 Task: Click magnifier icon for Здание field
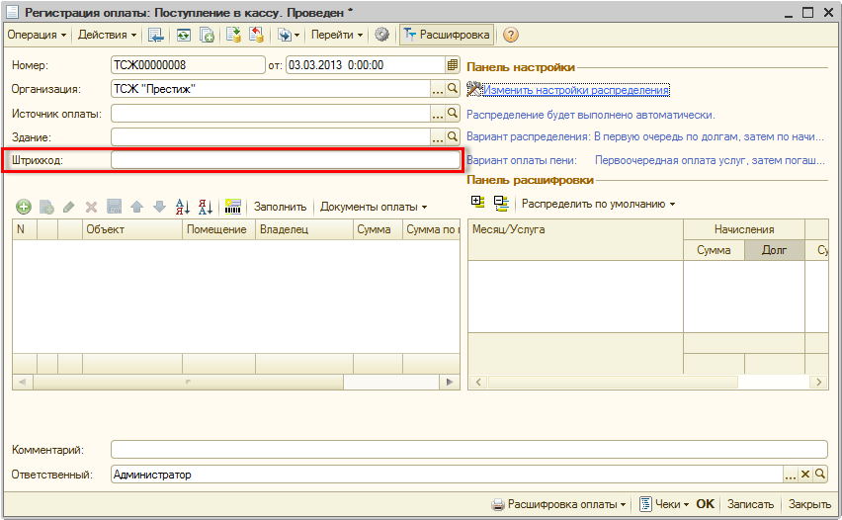[453, 137]
